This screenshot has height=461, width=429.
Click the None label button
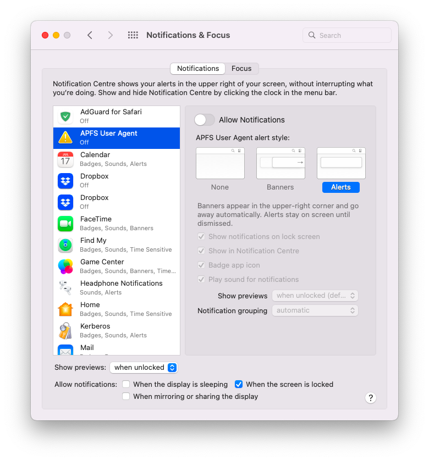coord(220,187)
